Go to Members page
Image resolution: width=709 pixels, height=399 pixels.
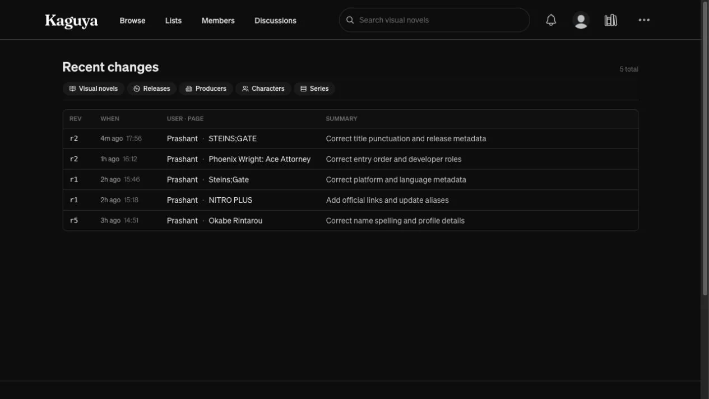[x=218, y=21]
